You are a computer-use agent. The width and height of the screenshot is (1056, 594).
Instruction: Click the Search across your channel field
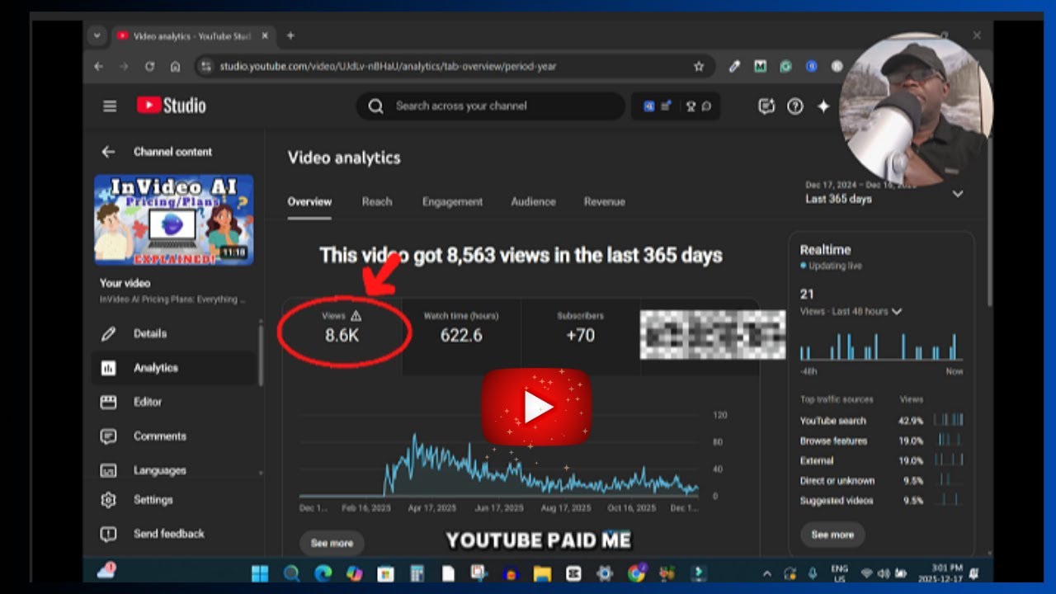[x=491, y=106]
